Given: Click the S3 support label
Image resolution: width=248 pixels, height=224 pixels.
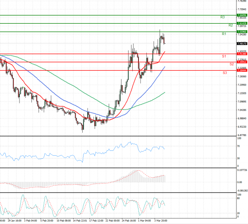Looking at the screenshot, I should (225, 73).
